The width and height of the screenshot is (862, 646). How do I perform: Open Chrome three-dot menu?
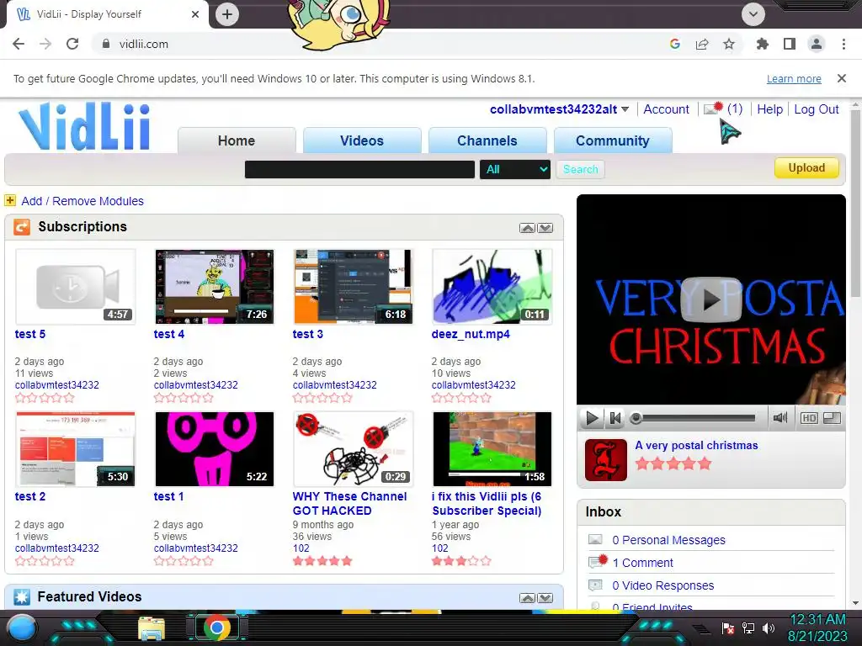pyautogui.click(x=843, y=44)
